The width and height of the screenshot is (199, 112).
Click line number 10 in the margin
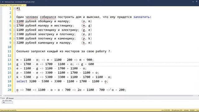pyautogui.click(x=9, y=47)
